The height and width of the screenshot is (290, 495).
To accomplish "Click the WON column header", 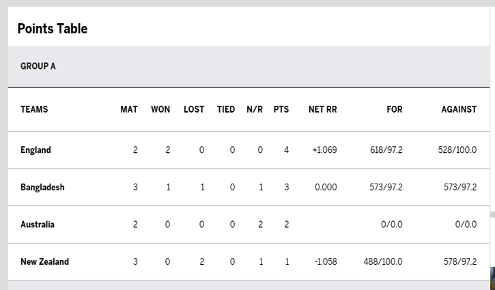I will pyautogui.click(x=160, y=109).
